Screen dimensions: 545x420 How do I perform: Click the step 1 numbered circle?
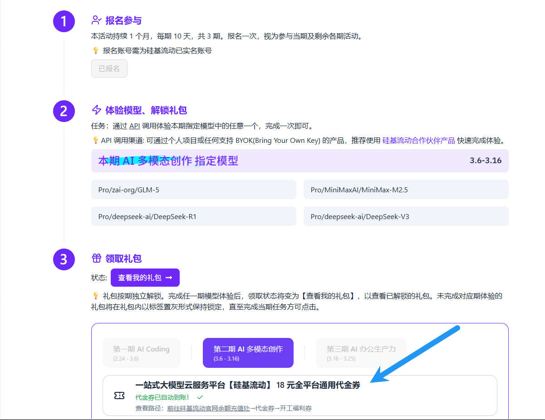click(64, 21)
